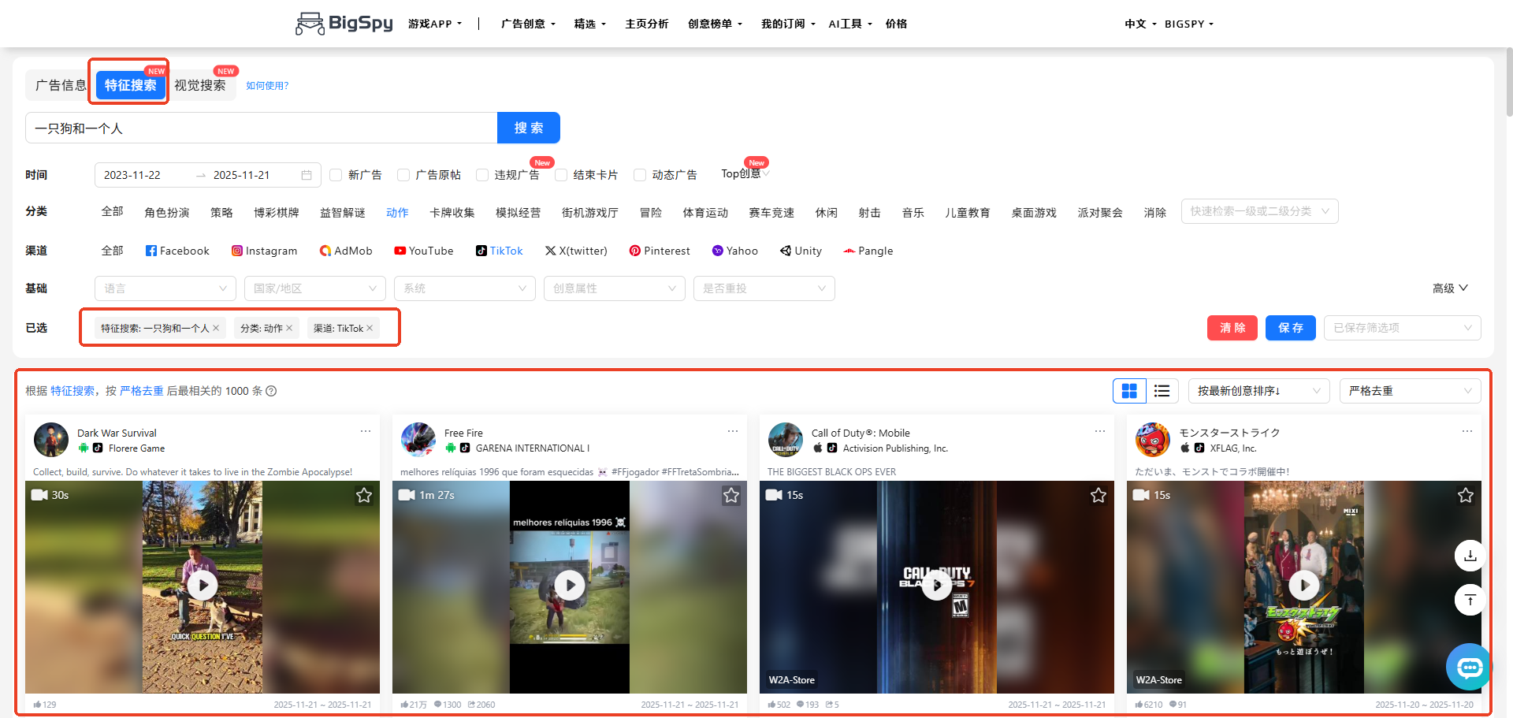Select the Facebook channel filter
Viewport: 1513px width, 718px height.
[177, 251]
